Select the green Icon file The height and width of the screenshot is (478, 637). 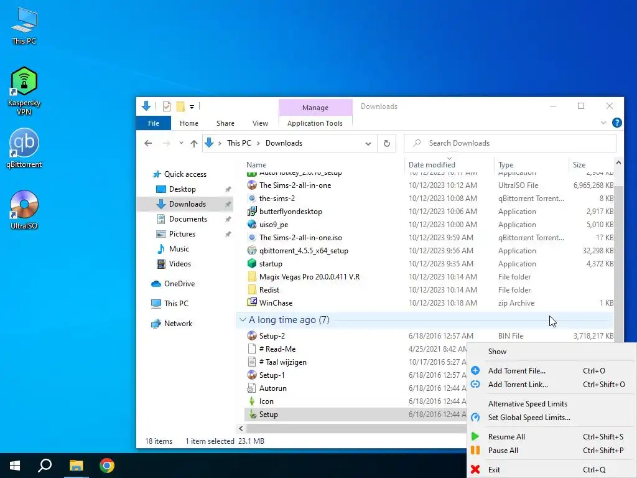[252, 401]
